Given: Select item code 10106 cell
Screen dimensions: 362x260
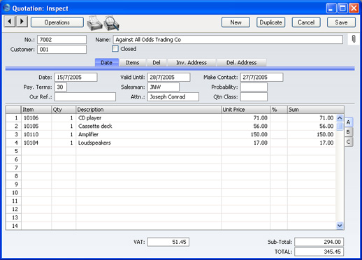Looking at the screenshot, I should coord(36,118).
